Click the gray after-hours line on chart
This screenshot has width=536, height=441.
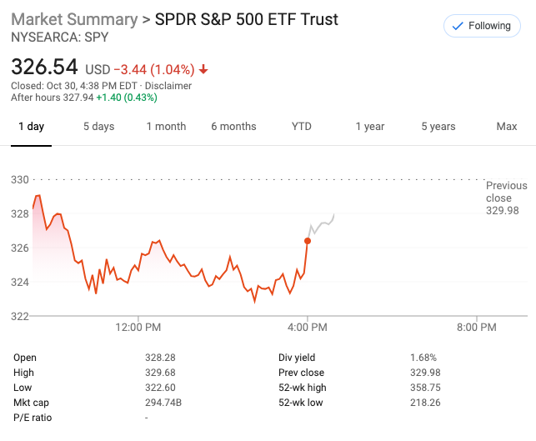click(x=322, y=223)
